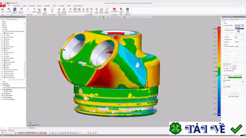Open the Continuity dropdown showing Position
This screenshot has width=246, height=138.
coord(239,42)
